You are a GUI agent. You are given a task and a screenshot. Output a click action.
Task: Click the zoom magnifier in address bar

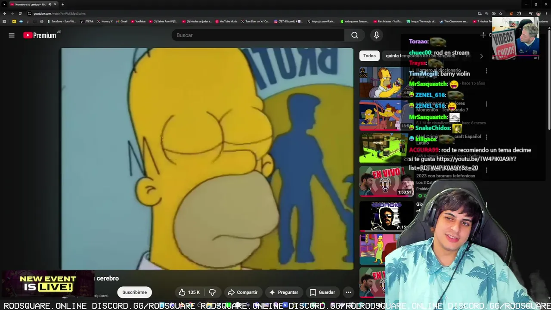[x=486, y=13]
